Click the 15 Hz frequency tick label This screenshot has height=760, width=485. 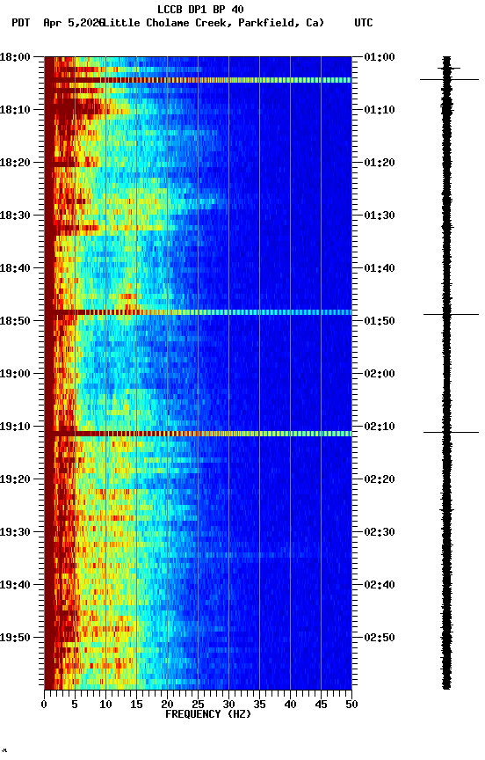coord(136,705)
